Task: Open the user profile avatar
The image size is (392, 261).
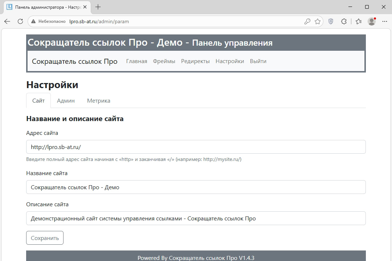Action: (372, 21)
